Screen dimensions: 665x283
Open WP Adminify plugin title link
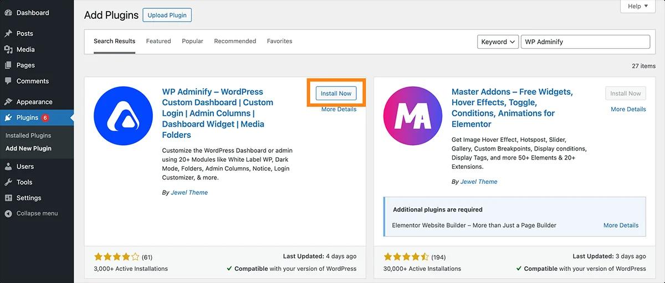click(x=218, y=113)
